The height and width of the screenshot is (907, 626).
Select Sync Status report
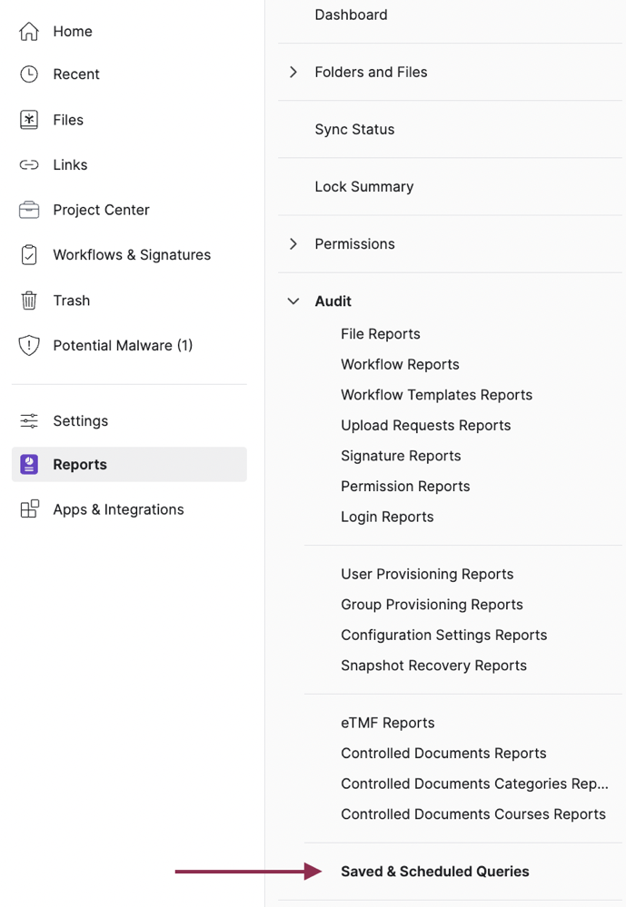coord(354,129)
